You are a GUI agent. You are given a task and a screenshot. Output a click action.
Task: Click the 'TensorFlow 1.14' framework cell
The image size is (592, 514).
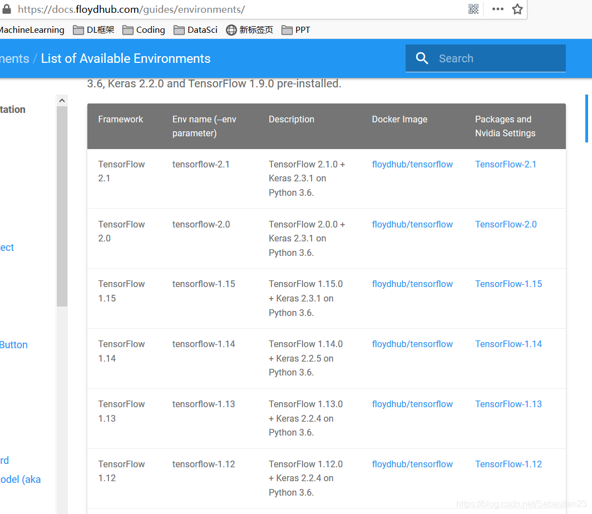coord(121,352)
